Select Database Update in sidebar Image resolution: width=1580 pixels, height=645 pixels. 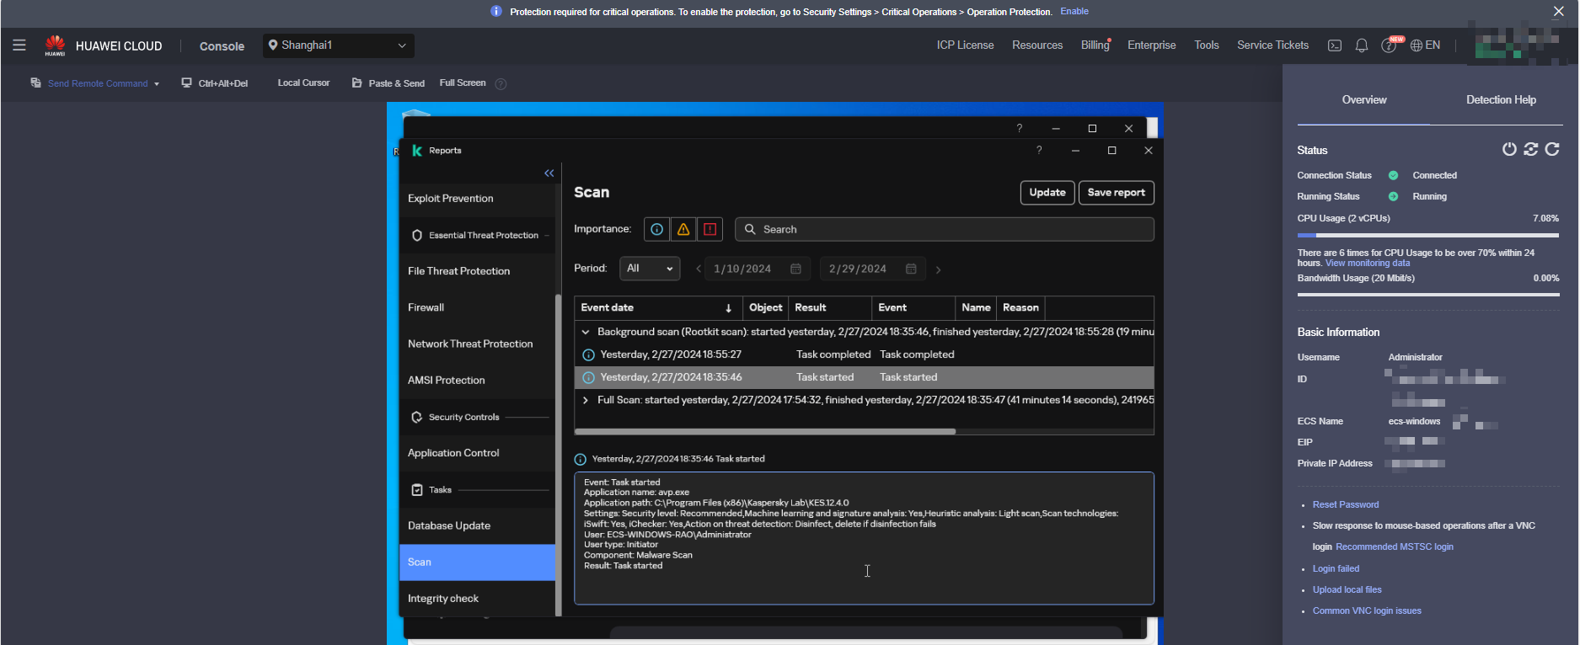(x=477, y=525)
